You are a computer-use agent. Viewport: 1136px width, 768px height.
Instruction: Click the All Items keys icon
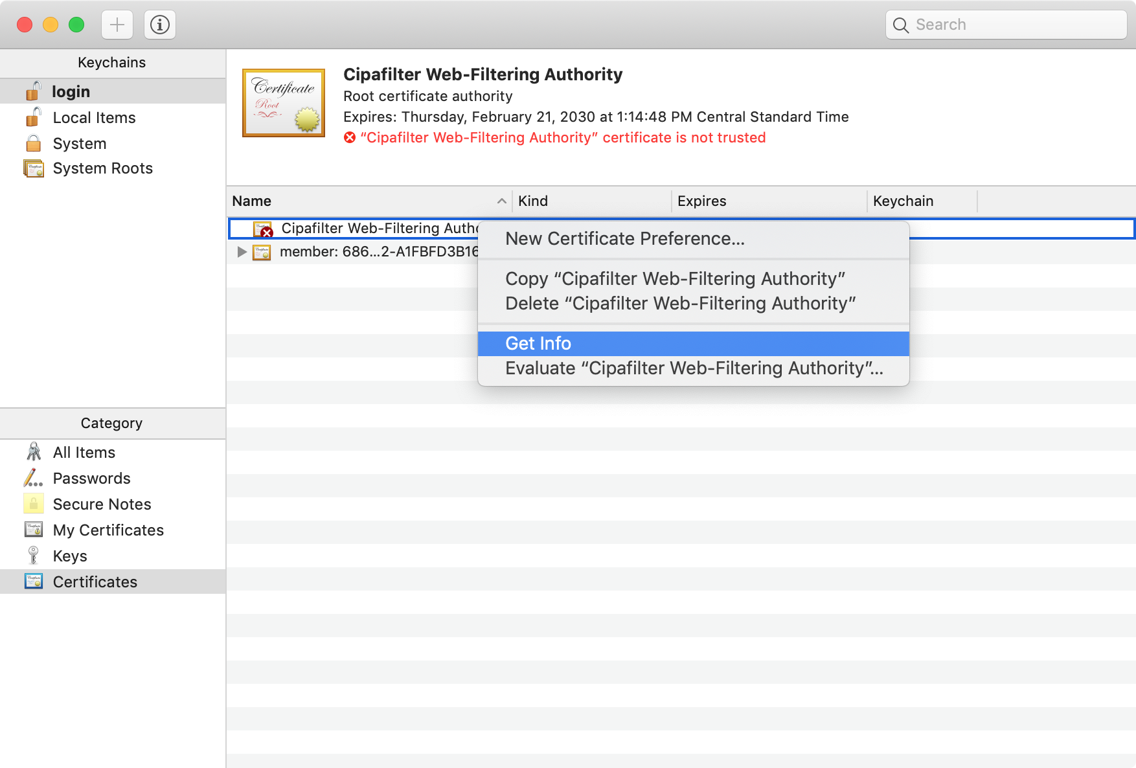pyautogui.click(x=33, y=452)
